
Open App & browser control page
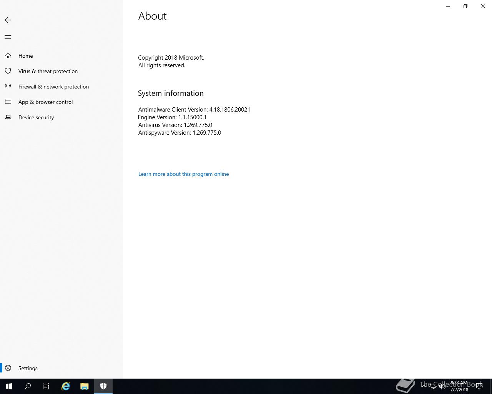[61, 102]
